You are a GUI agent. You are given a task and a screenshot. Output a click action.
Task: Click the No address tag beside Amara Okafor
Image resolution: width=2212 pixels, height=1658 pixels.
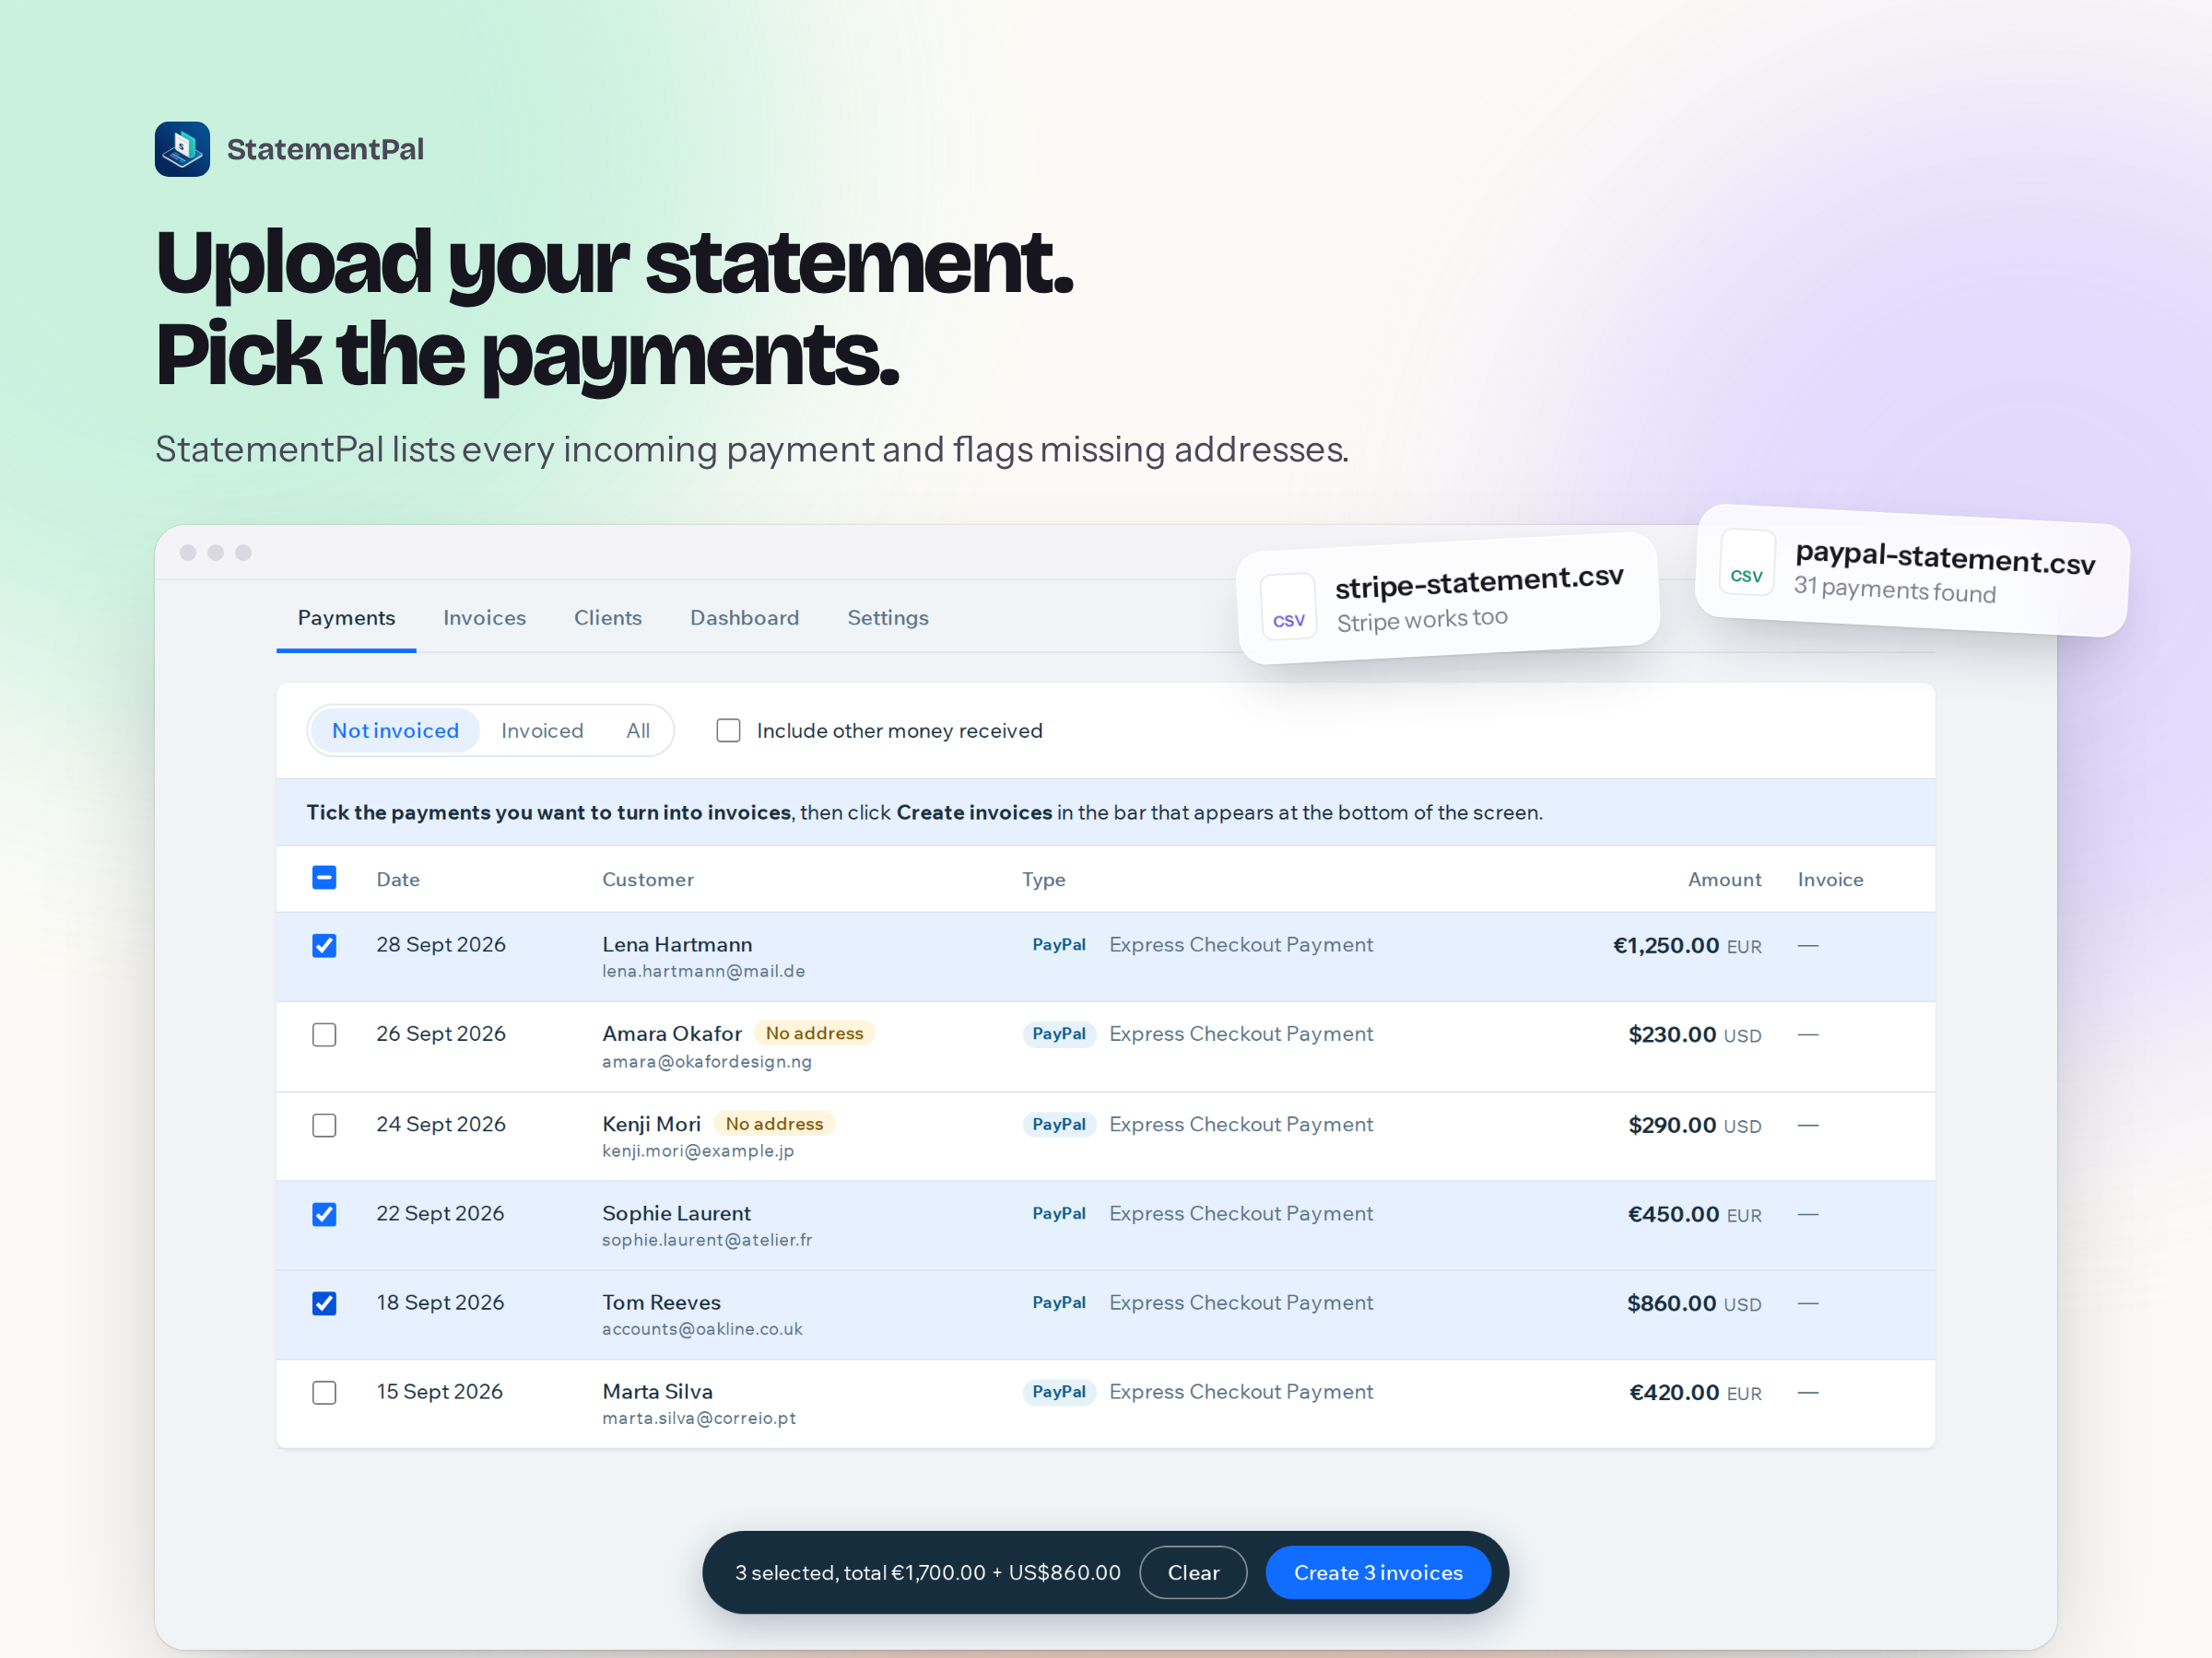814,1033
